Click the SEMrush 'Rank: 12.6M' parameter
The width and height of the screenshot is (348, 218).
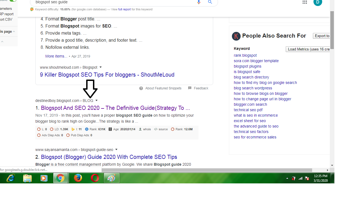tap(182, 129)
